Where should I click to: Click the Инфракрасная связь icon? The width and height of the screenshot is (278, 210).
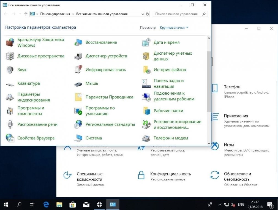pyautogui.click(x=78, y=70)
